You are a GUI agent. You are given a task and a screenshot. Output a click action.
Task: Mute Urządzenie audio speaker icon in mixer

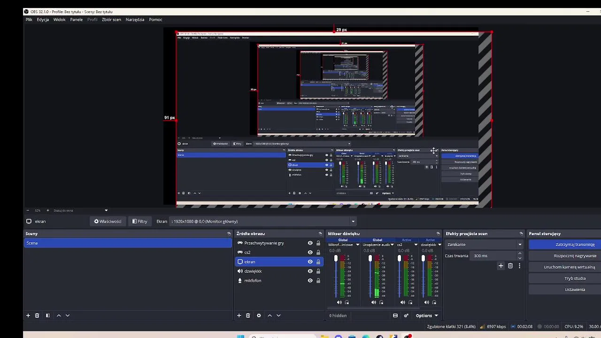374,302
